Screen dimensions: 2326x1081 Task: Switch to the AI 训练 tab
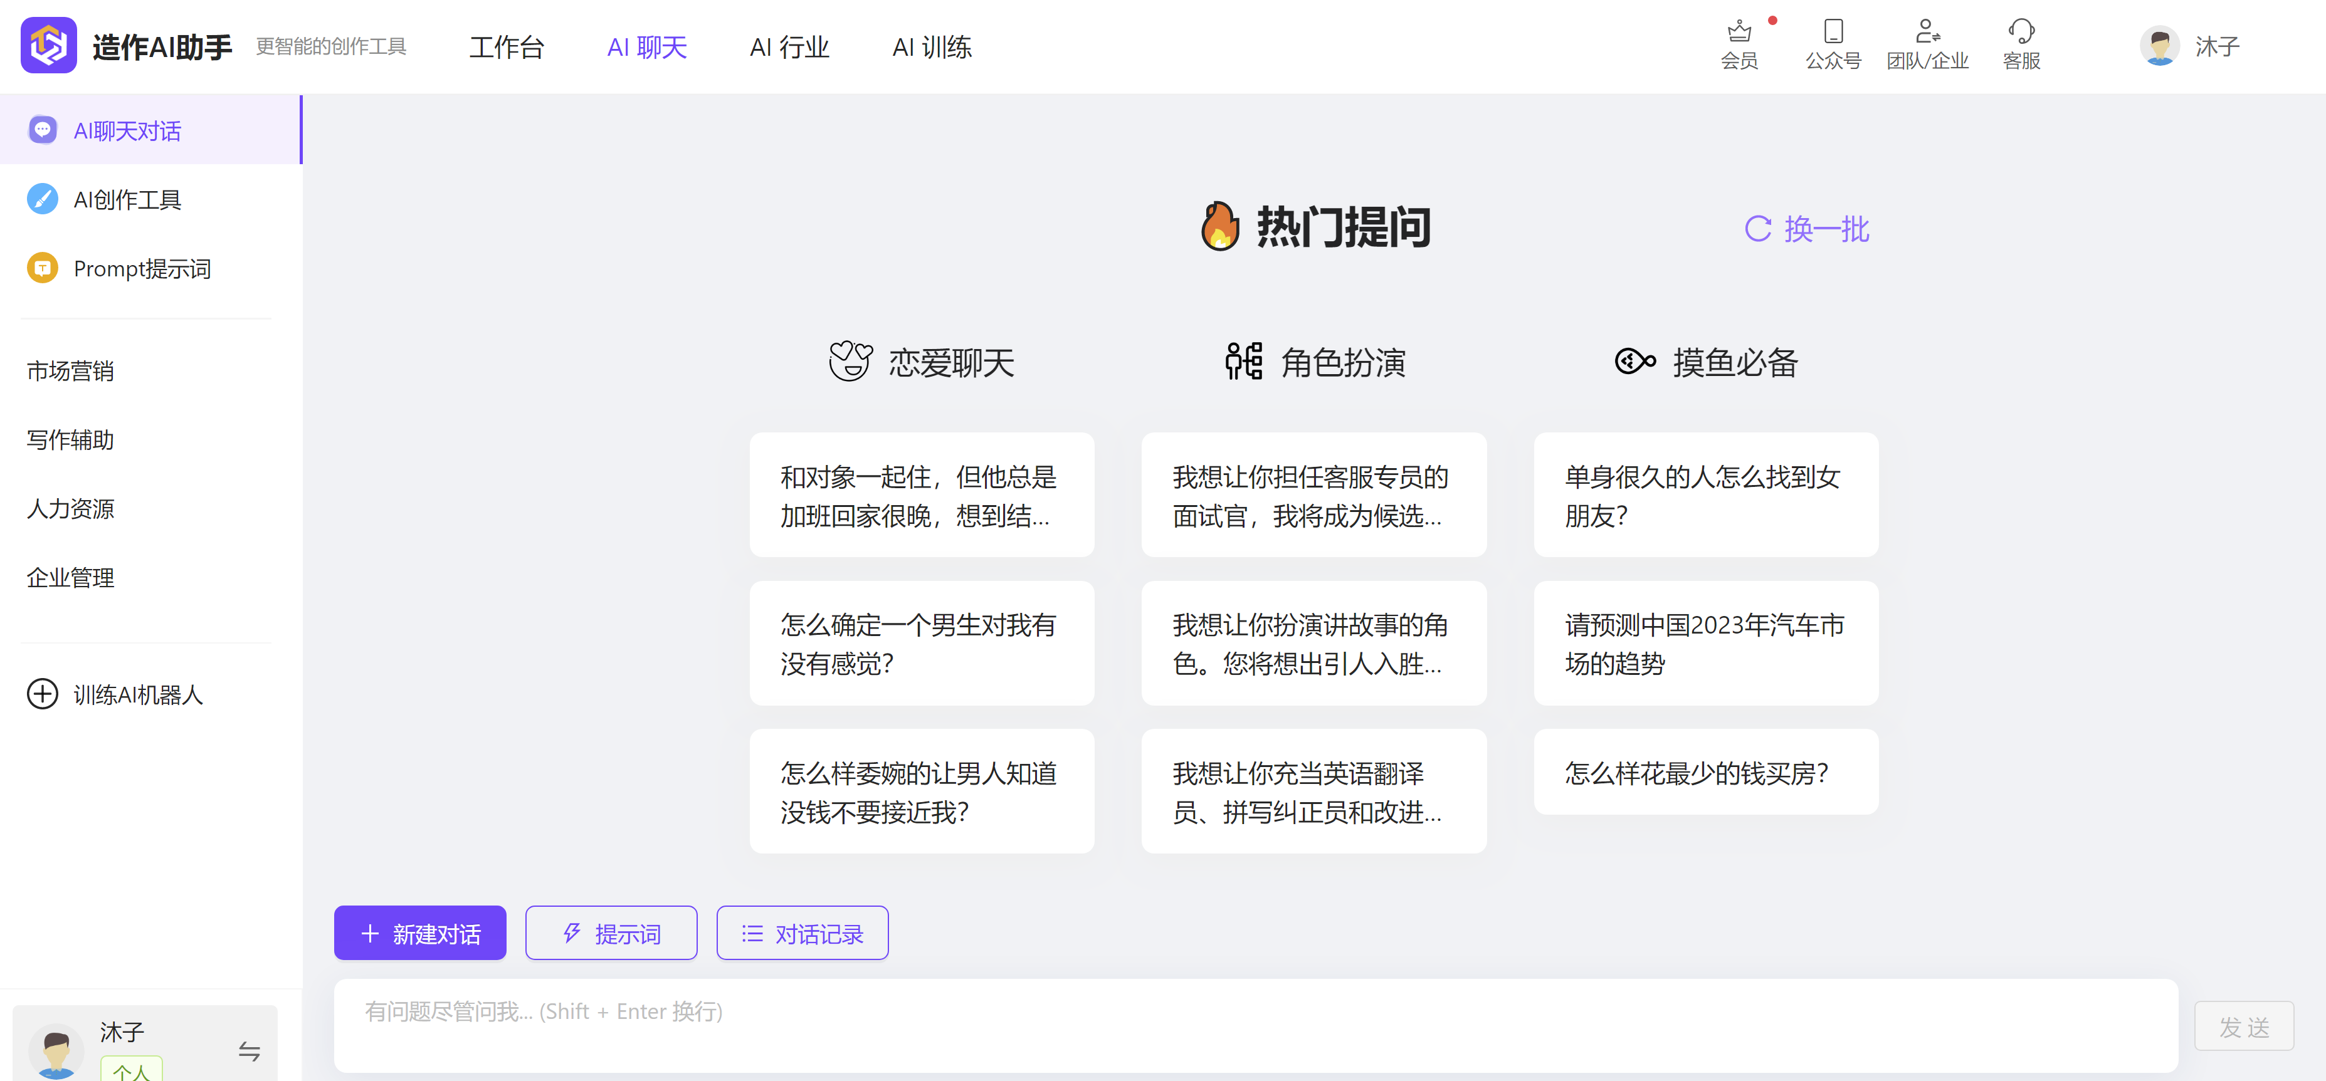click(932, 47)
